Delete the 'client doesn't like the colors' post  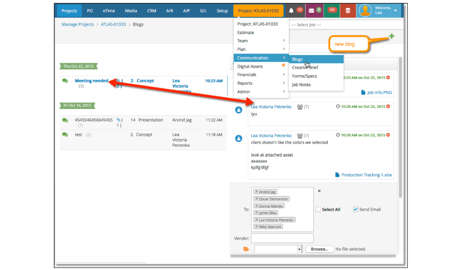point(388,135)
